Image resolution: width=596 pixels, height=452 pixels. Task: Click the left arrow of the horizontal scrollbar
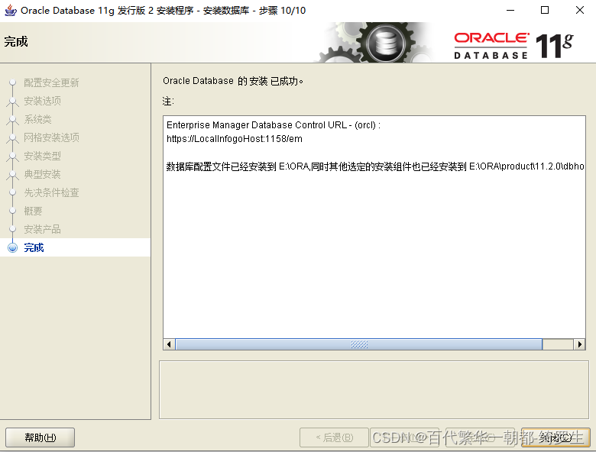[x=169, y=344]
